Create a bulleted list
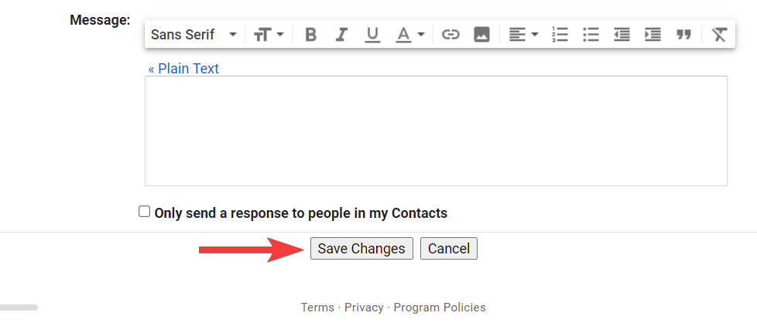 coord(591,35)
